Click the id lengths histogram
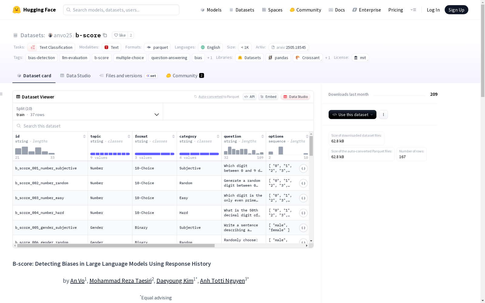This screenshot has height=303, width=485. coord(35,151)
